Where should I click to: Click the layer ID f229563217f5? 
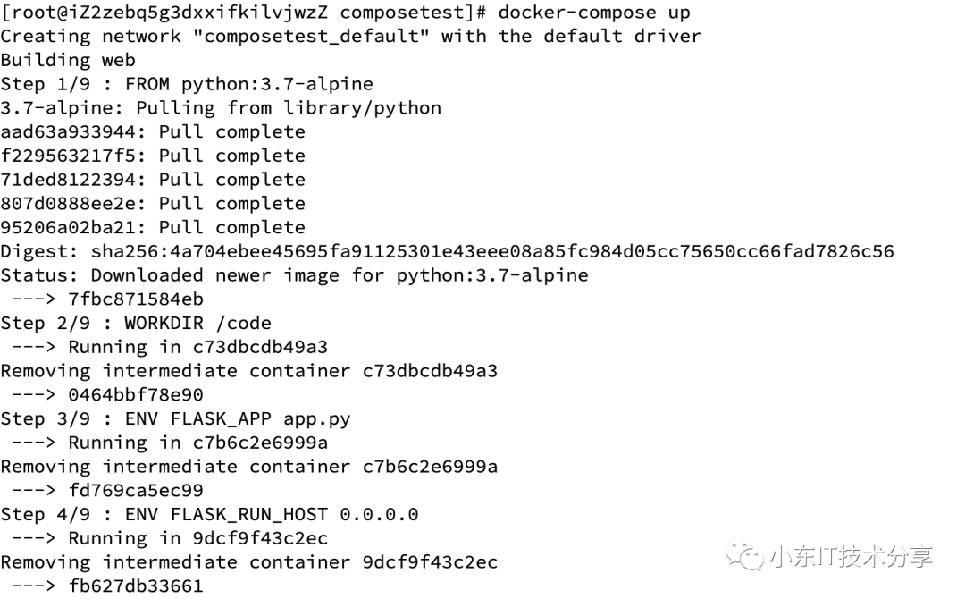tap(73, 156)
